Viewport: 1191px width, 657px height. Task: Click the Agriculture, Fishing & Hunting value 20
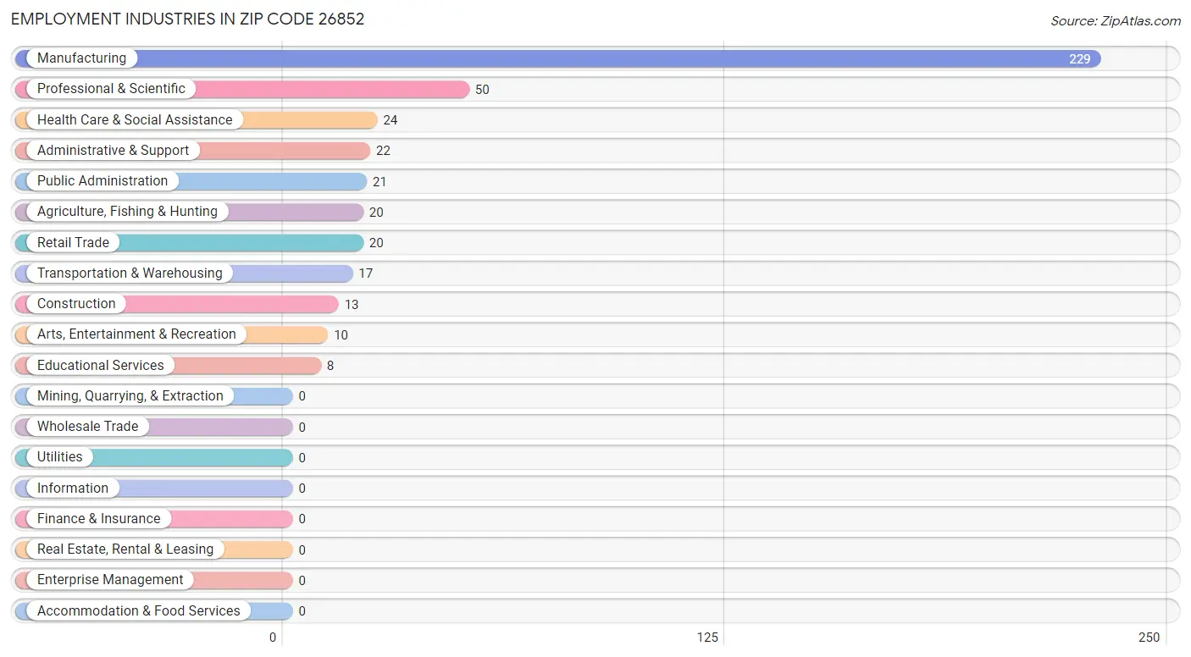pyautogui.click(x=376, y=213)
